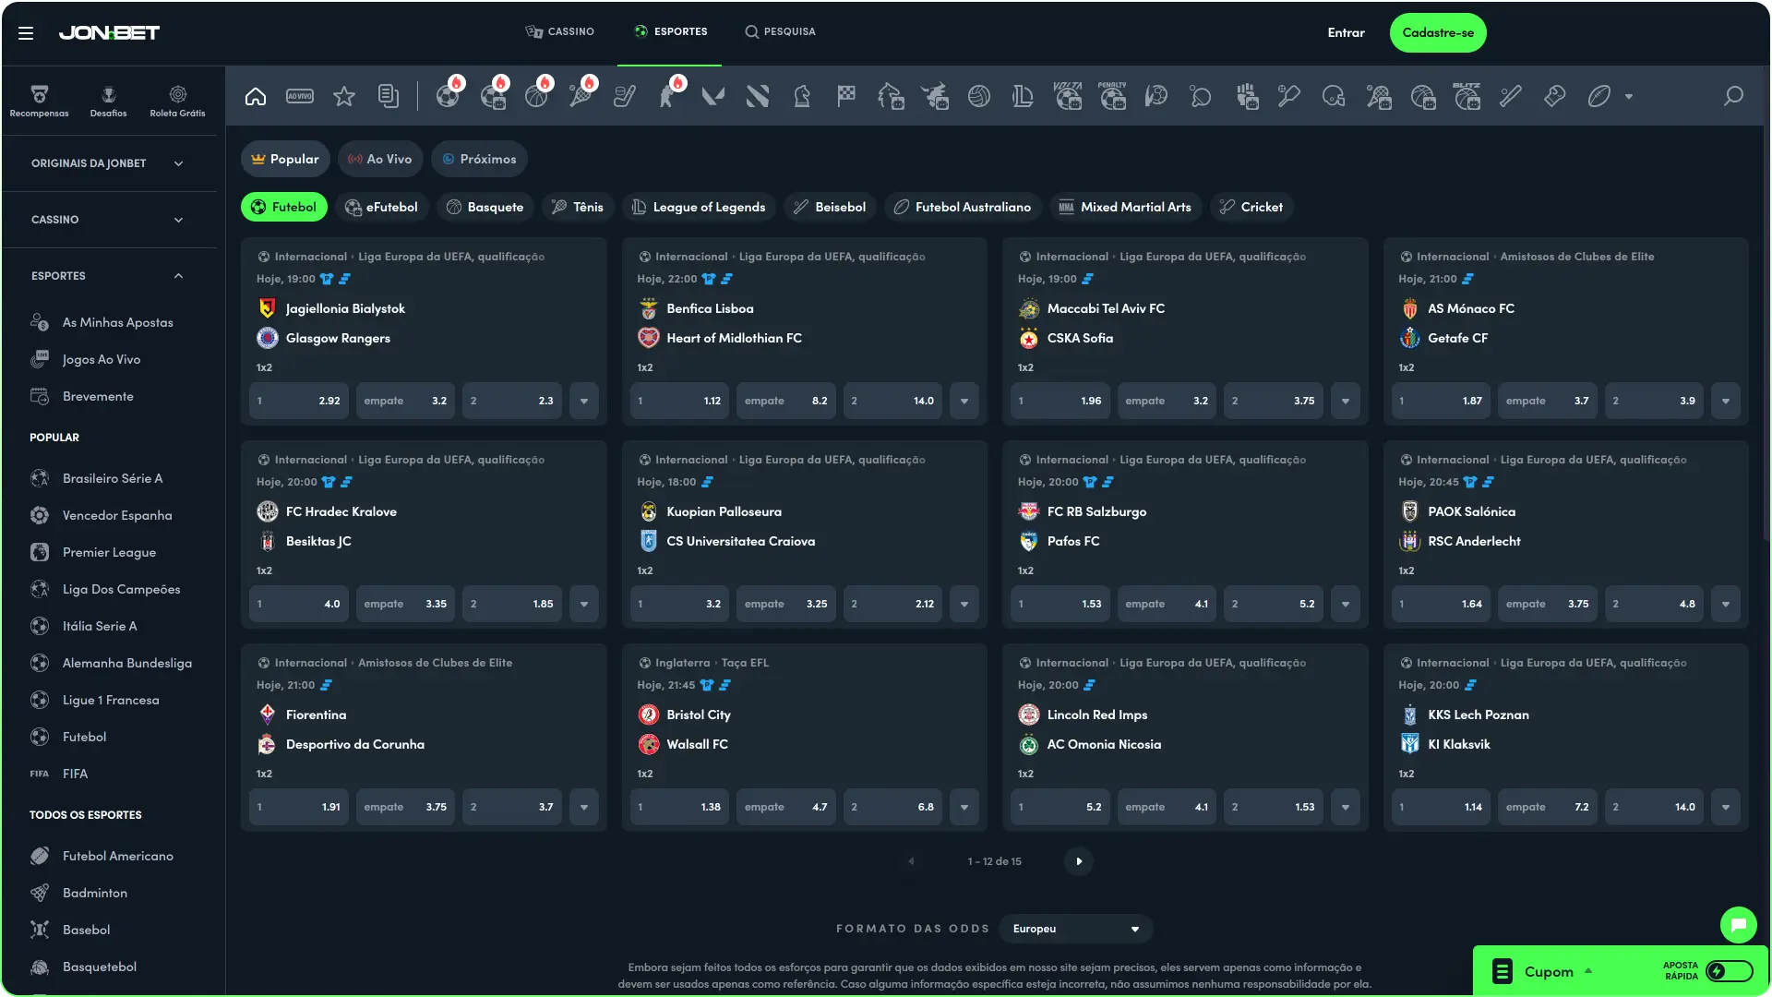
Task: Open the bet slip history icon
Action: pos(389,96)
